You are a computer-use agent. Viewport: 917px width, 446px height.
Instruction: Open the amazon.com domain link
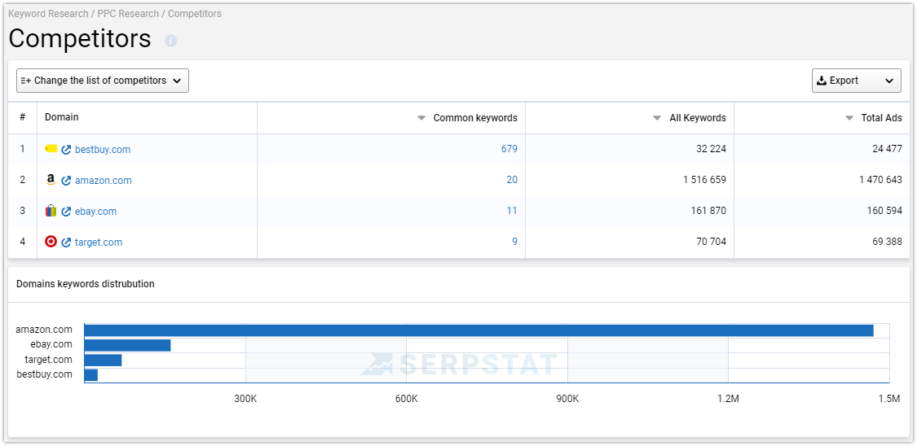point(103,181)
